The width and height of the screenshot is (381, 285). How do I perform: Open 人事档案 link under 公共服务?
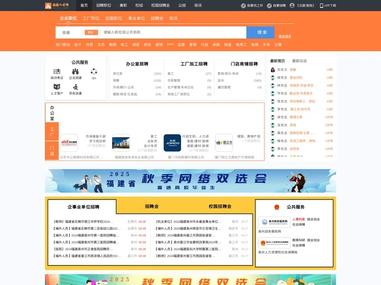coord(298,219)
